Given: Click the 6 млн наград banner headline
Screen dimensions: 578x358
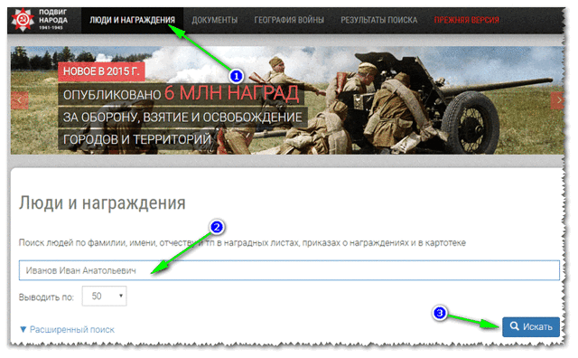Looking at the screenshot, I should point(231,93).
